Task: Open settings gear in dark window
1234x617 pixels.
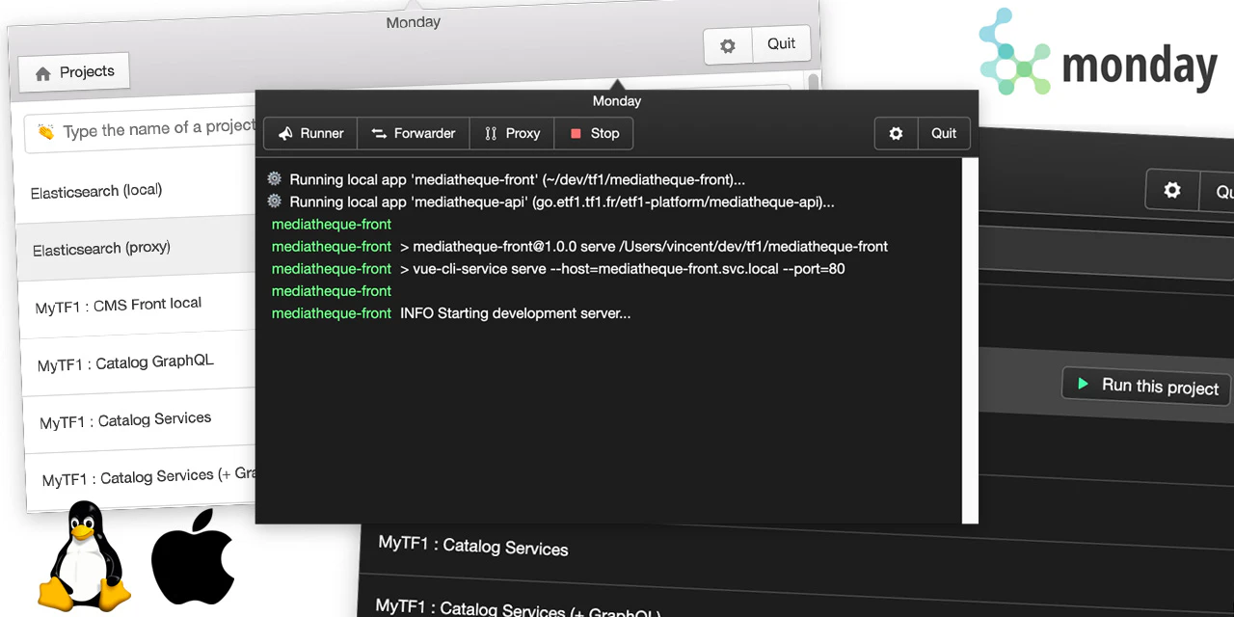Action: [896, 133]
